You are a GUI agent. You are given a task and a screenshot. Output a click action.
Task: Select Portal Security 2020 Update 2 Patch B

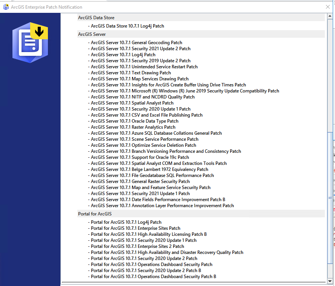(145, 271)
